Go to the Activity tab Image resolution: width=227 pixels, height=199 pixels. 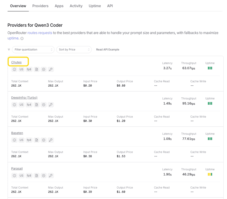(x=76, y=6)
